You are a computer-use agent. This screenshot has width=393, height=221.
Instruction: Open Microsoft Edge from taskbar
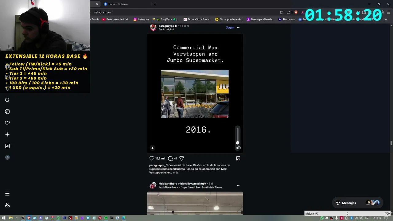pos(123,218)
